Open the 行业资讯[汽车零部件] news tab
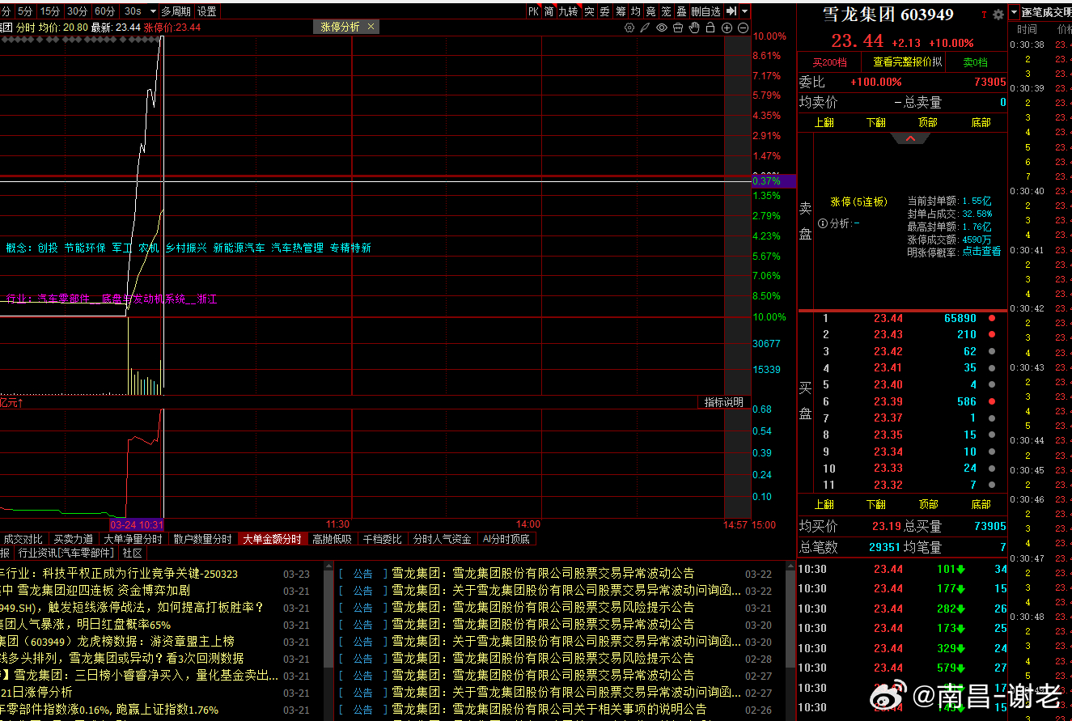Viewport: 1072px width, 721px height. pyautogui.click(x=66, y=553)
